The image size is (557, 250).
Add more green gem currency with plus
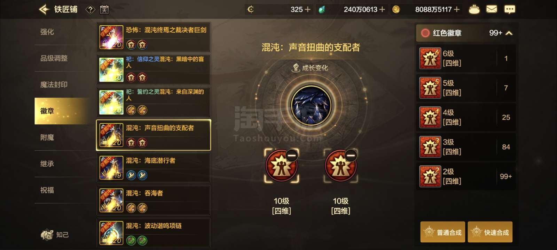[x=382, y=9]
